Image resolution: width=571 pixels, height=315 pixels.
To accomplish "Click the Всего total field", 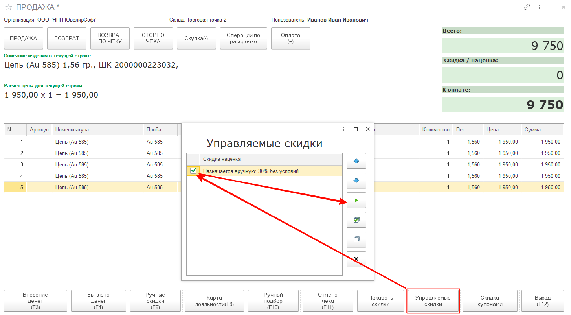I will [x=503, y=46].
